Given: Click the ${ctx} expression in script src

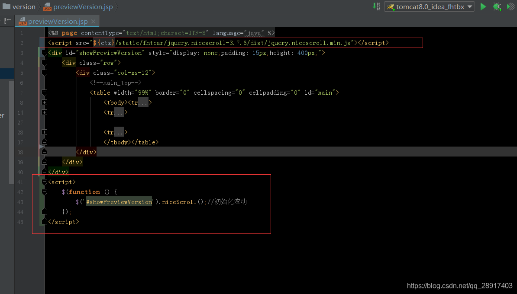Looking at the screenshot, I should 104,43.
